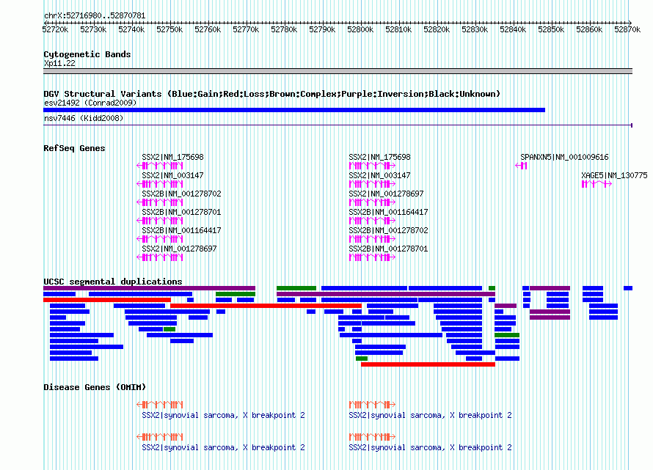The image size is (653, 470).
Task: Click reverse-strand SSX2B|NM_001164417 label
Action: point(181,230)
